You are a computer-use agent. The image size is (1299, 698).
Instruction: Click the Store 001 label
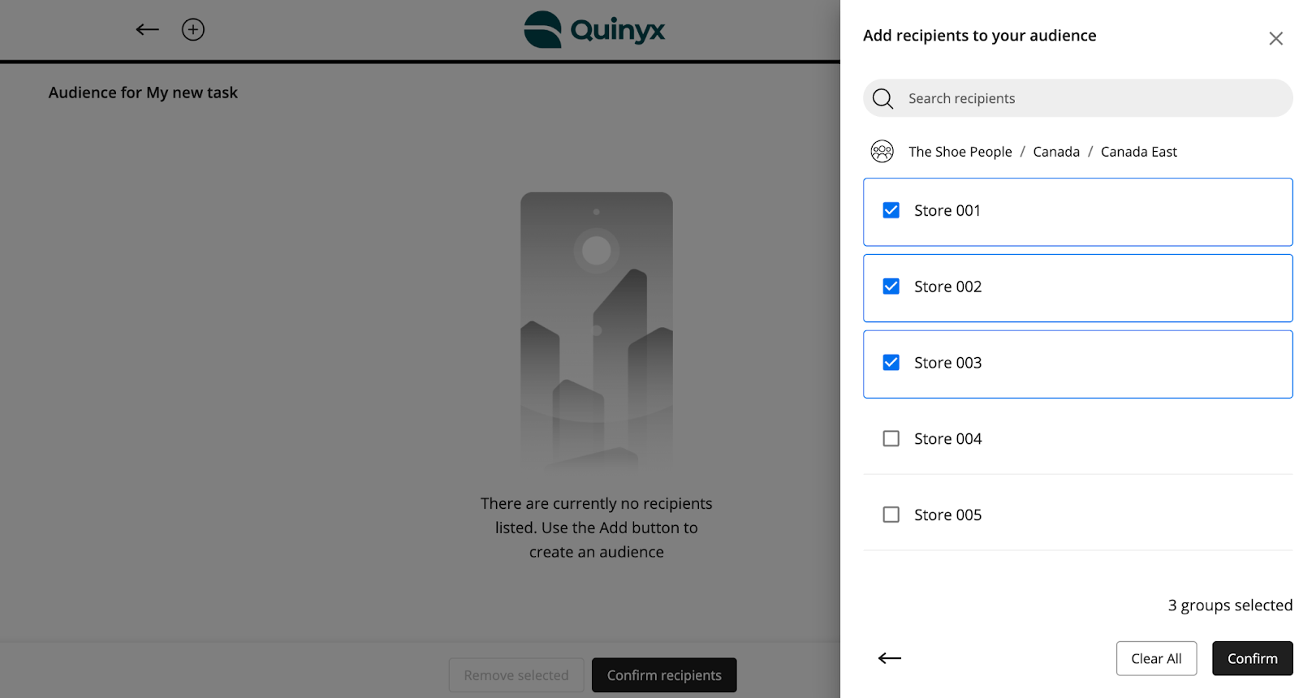point(947,211)
